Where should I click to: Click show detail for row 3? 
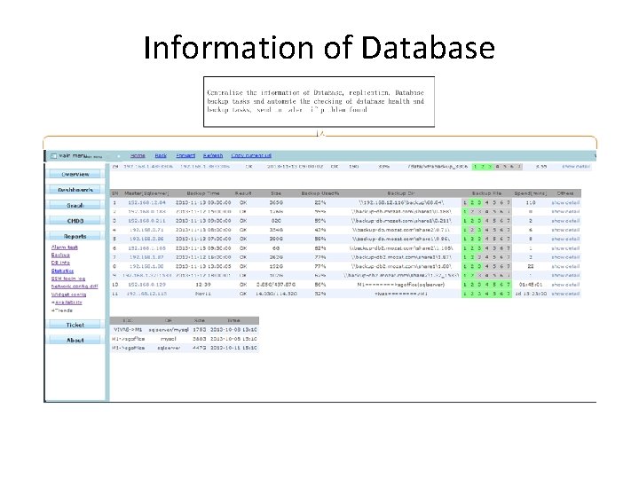(x=565, y=221)
